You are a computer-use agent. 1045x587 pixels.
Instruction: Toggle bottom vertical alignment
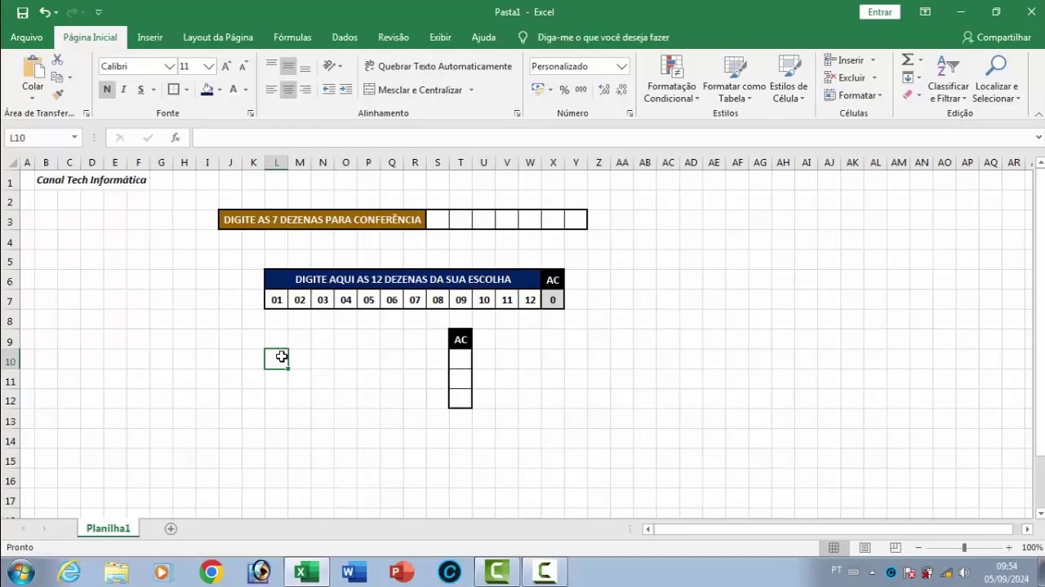tap(305, 66)
